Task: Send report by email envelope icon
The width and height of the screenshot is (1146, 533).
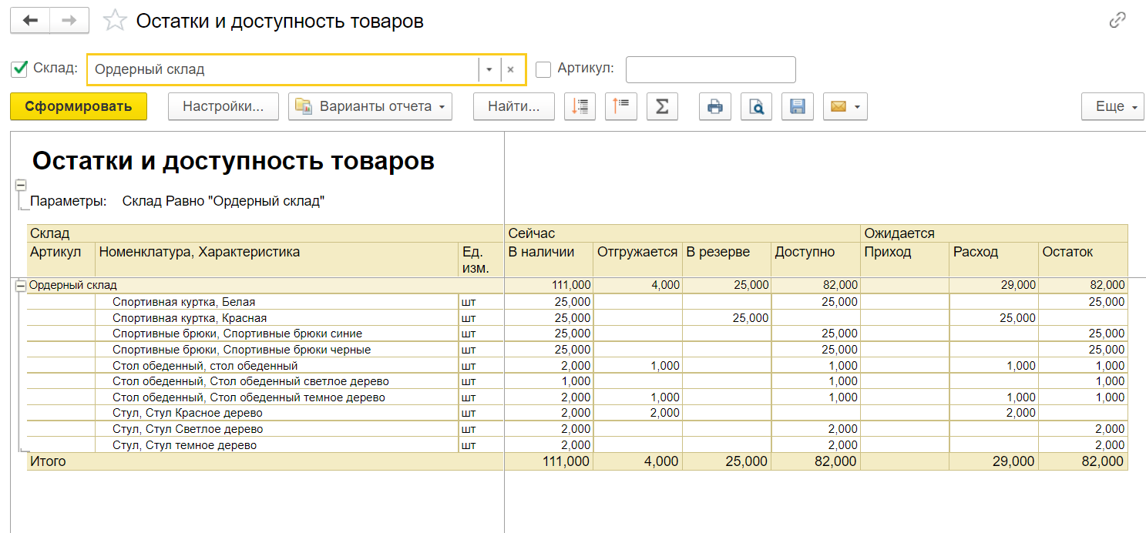Action: (845, 106)
